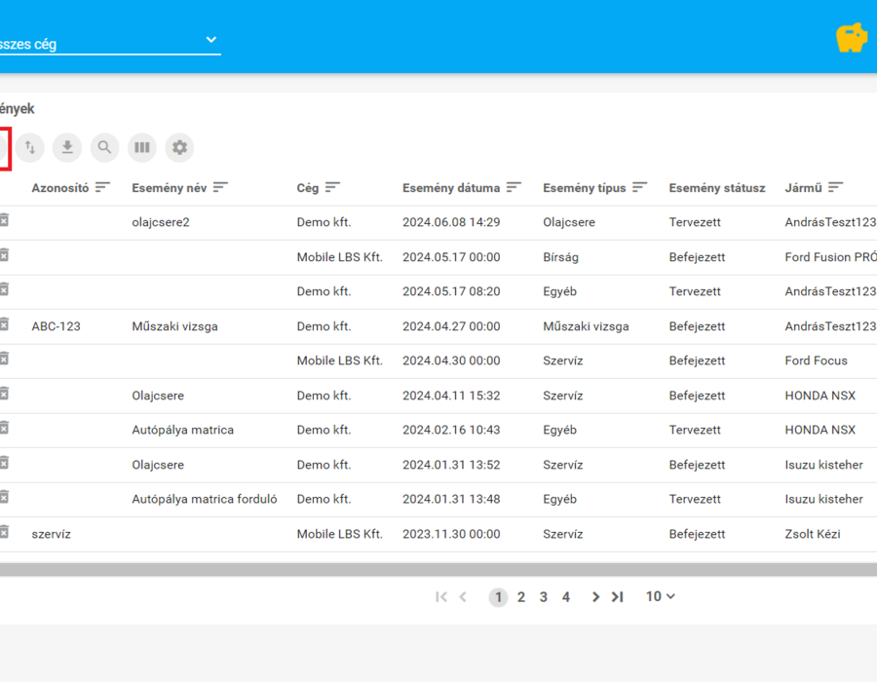Click the Esemény dátuma header text

click(x=451, y=188)
